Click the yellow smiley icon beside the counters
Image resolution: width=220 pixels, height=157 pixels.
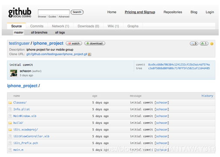(212, 44)
